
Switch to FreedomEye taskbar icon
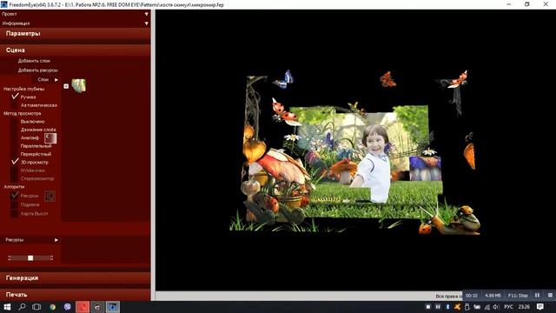point(113,307)
